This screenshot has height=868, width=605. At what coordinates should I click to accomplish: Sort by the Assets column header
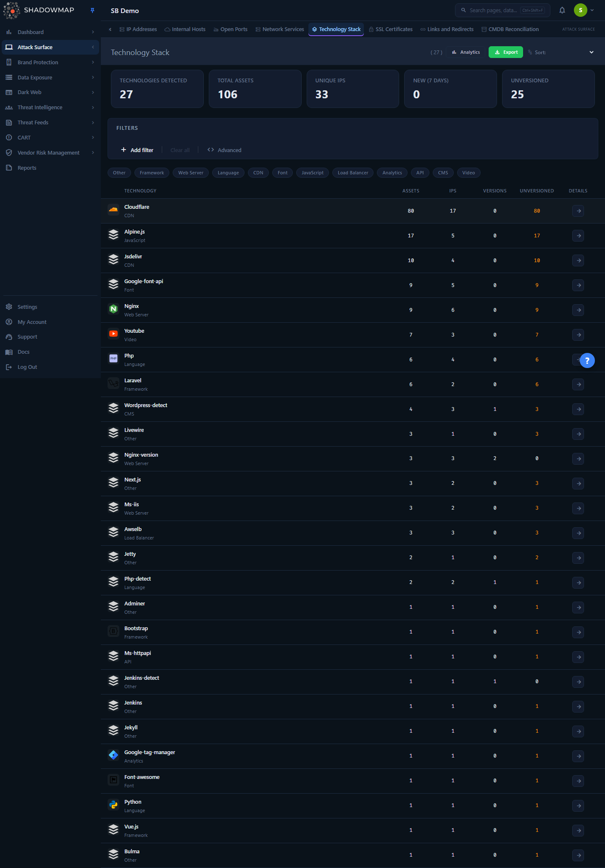pos(411,191)
